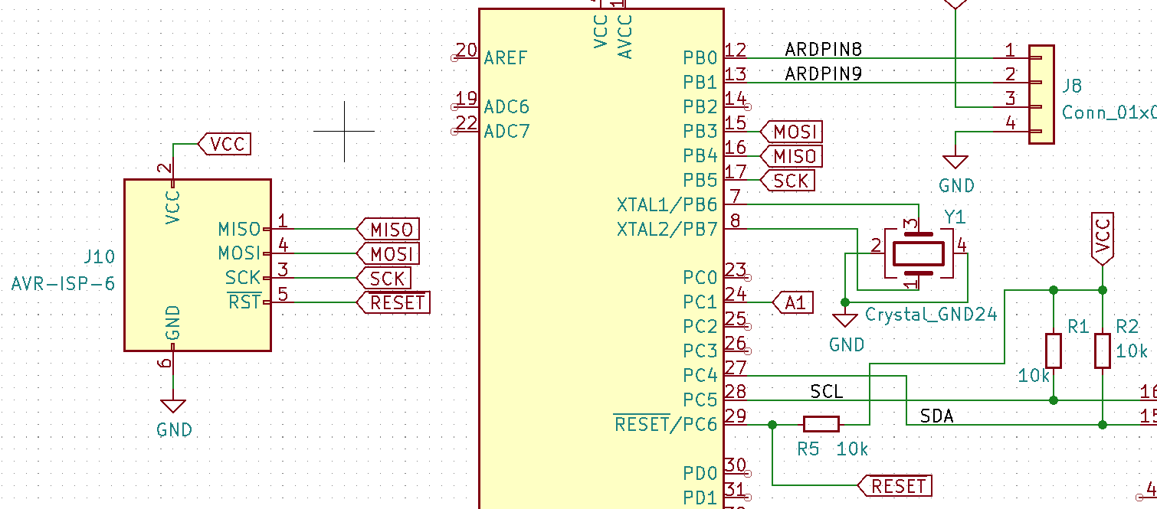Click the J10 reference designator text
The height and width of the screenshot is (509, 1157).
pos(99,256)
